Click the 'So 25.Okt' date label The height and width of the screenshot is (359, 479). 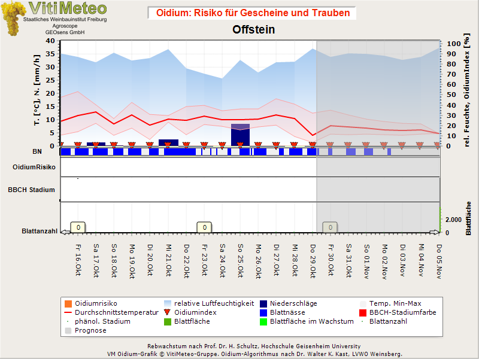click(x=241, y=261)
